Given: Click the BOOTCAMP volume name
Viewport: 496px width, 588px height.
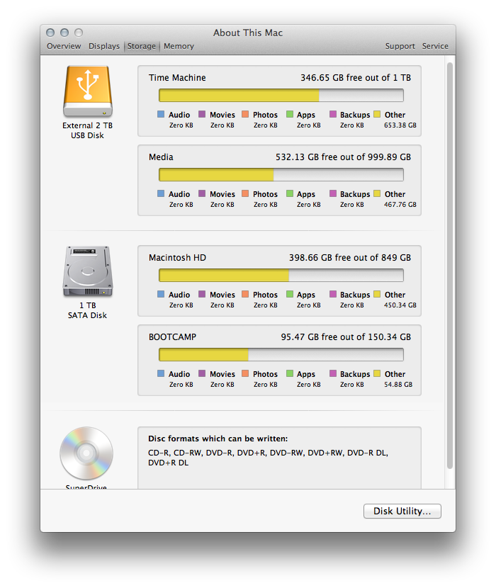Looking at the screenshot, I should (x=172, y=337).
